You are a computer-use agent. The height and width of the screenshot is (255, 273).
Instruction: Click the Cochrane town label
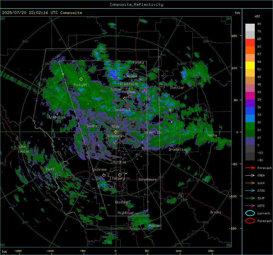pos(99,169)
